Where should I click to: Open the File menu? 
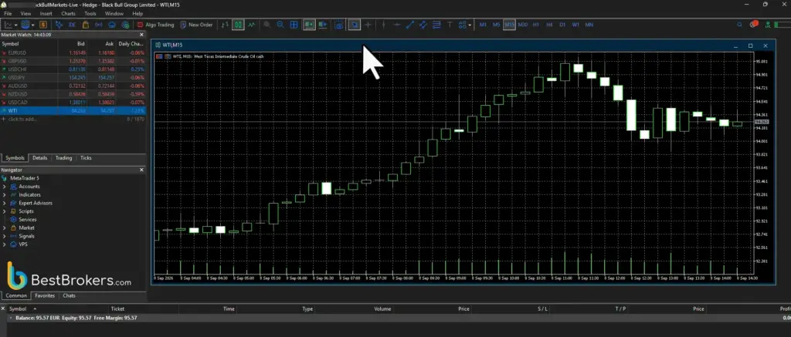point(8,14)
